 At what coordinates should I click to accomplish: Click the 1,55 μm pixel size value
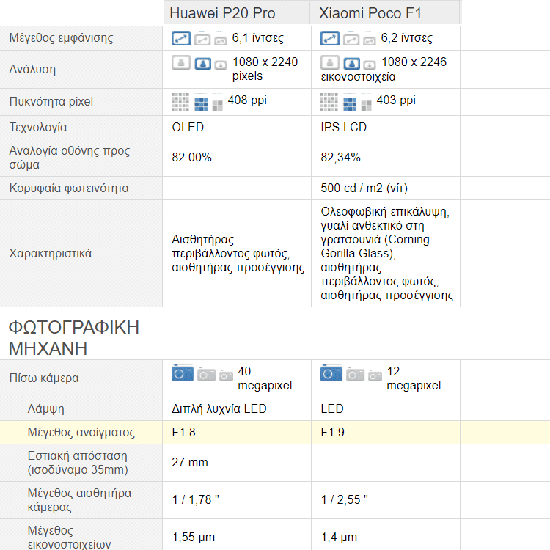(x=194, y=537)
